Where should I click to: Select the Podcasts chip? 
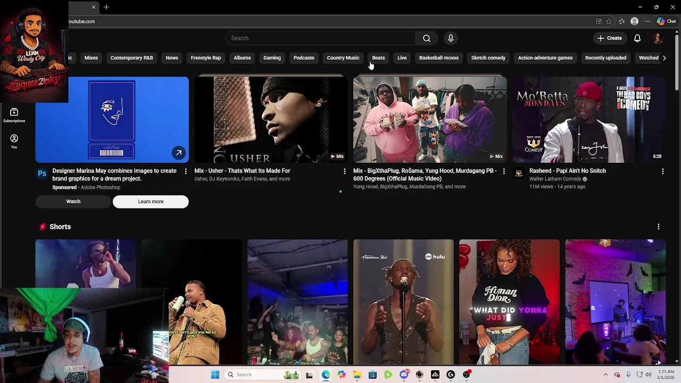304,57
